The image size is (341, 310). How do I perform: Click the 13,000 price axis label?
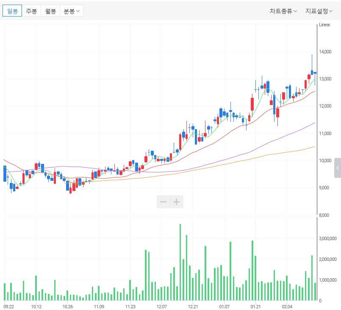tap(325, 79)
